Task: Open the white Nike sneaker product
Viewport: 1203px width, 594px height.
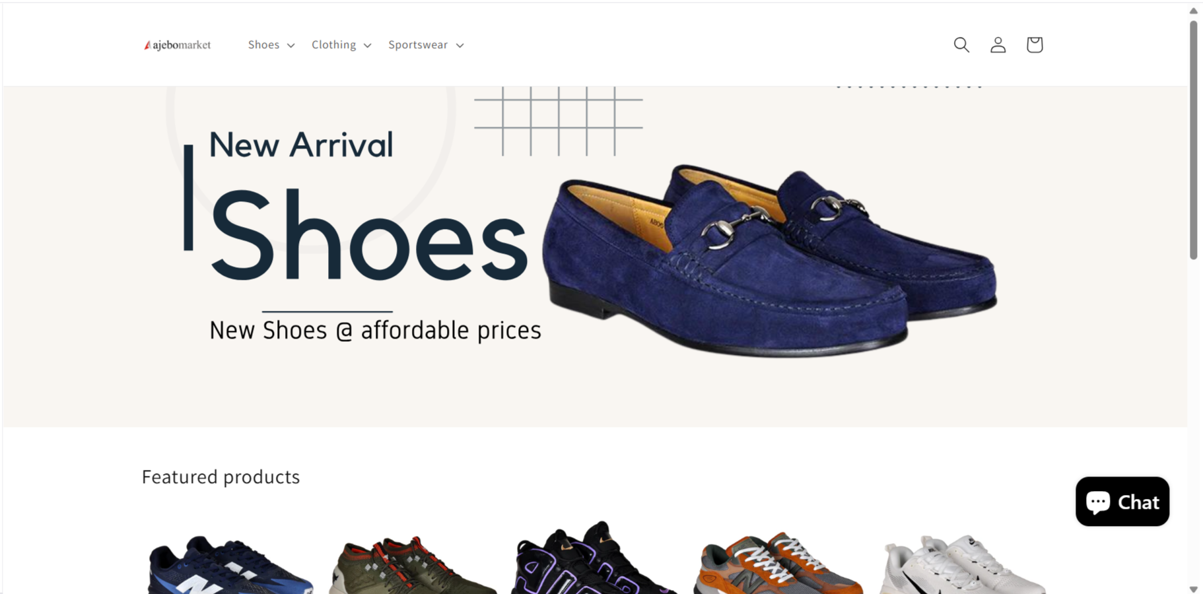Action: click(x=962, y=564)
